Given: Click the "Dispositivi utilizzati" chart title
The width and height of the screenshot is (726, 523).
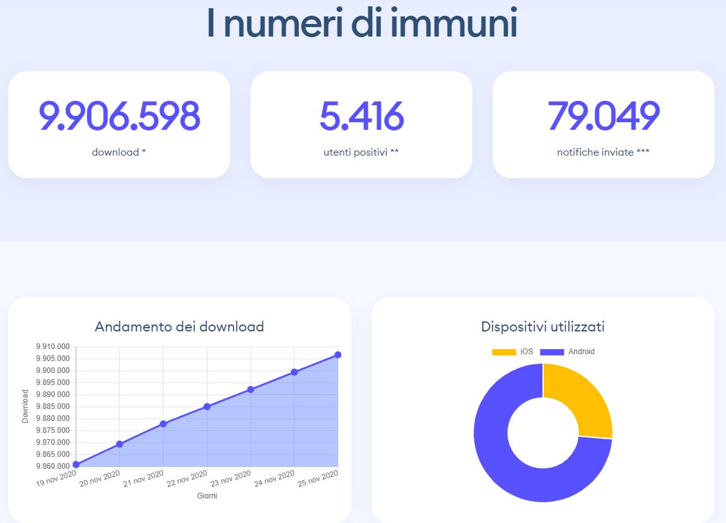Looking at the screenshot, I should [x=542, y=326].
